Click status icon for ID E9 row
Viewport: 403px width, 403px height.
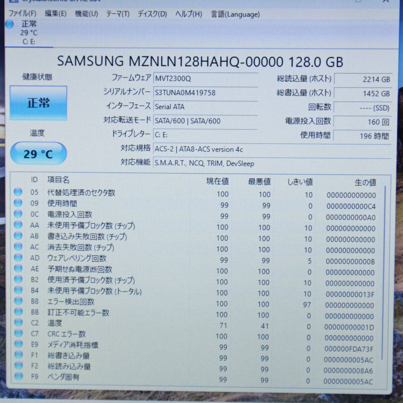tap(18, 344)
